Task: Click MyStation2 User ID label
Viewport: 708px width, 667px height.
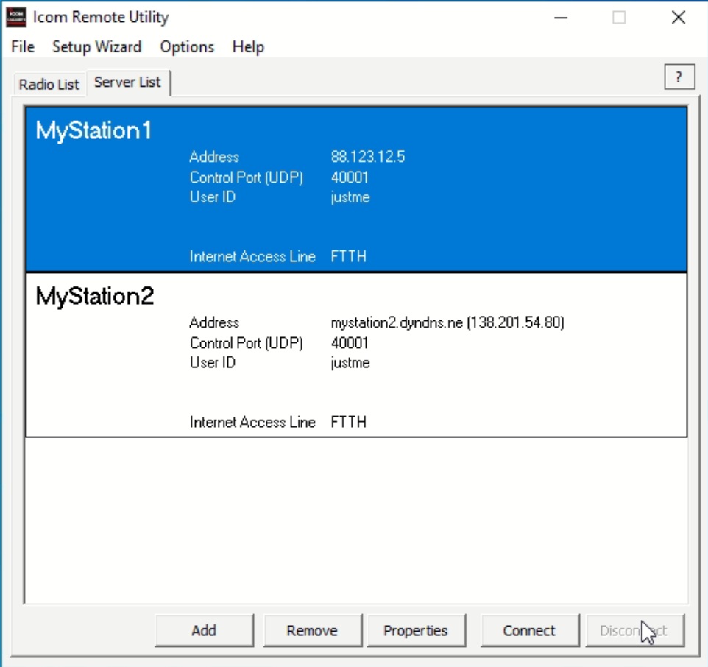Action: click(213, 363)
